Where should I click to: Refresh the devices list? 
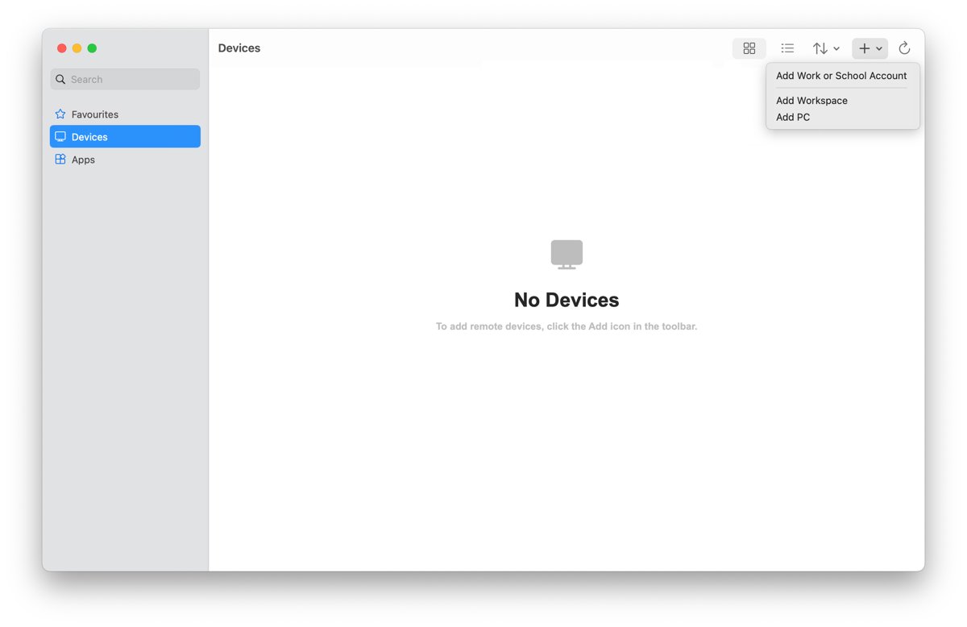[x=904, y=48]
